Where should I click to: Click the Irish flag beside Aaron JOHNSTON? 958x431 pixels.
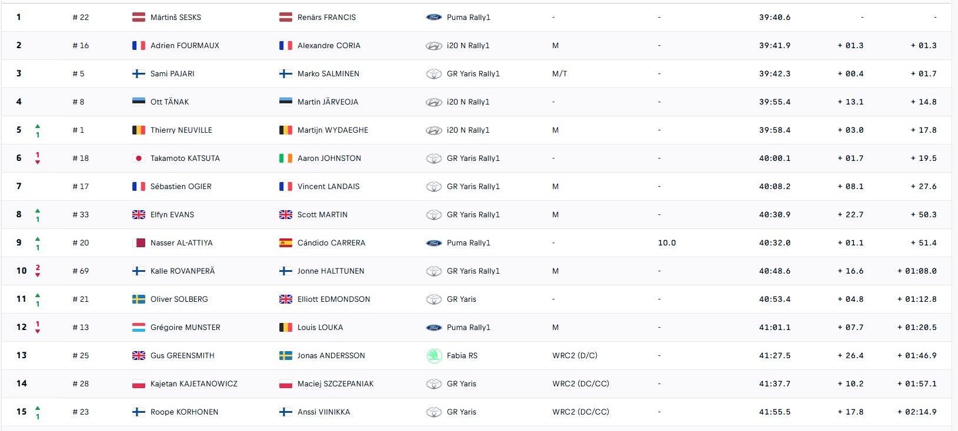pyautogui.click(x=286, y=159)
